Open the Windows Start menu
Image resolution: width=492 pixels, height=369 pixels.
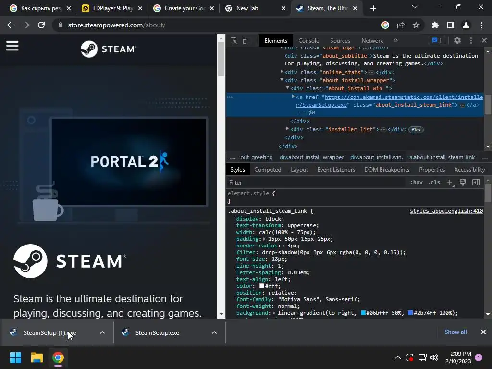tap(15, 357)
